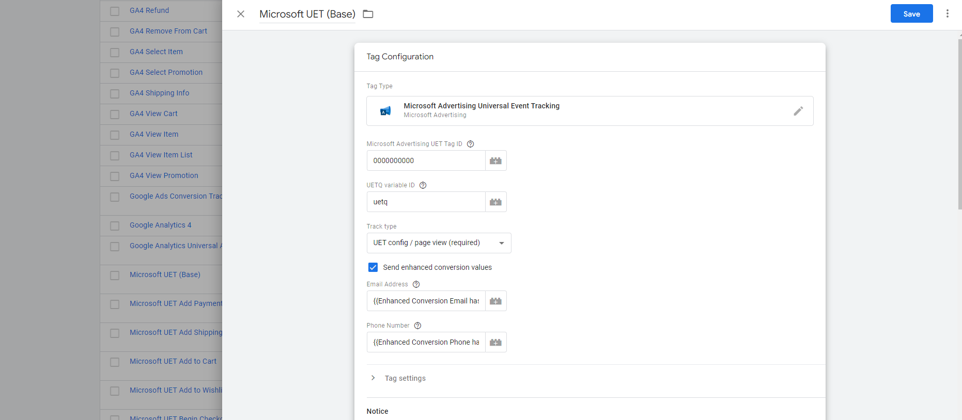Uncheck Send enhanced conversion values
Viewport: 962px width, 420px height.
(373, 267)
